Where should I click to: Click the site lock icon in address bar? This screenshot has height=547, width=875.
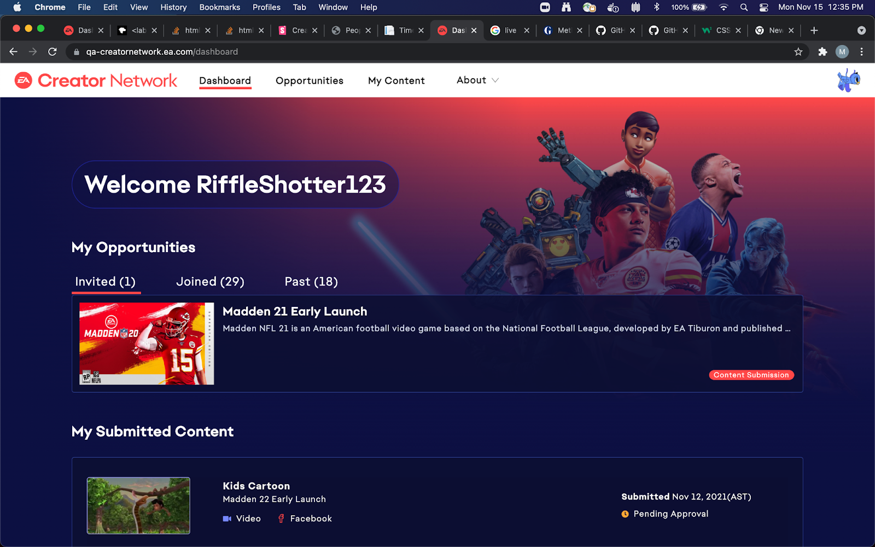pyautogui.click(x=77, y=51)
